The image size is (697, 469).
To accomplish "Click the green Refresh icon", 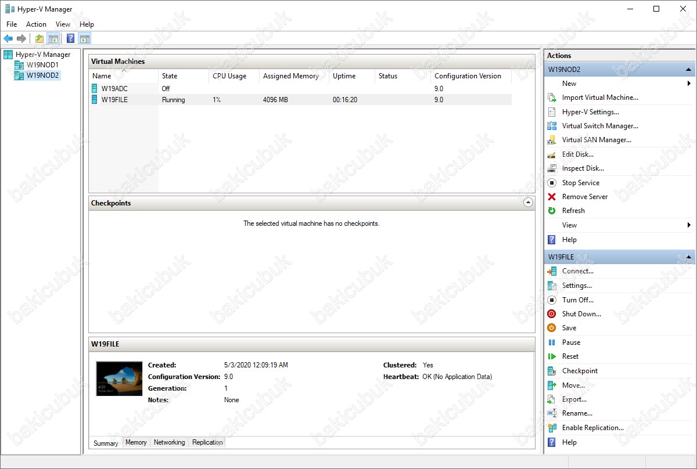I will click(x=552, y=211).
